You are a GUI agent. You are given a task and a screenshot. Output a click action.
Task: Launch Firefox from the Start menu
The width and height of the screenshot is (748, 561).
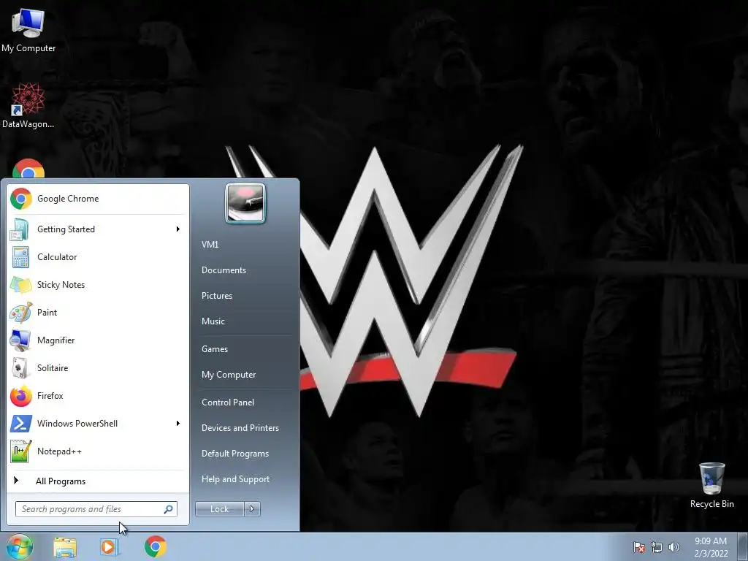pos(98,395)
